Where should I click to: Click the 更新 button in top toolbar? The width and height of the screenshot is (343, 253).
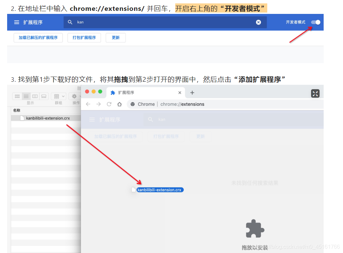point(116,38)
